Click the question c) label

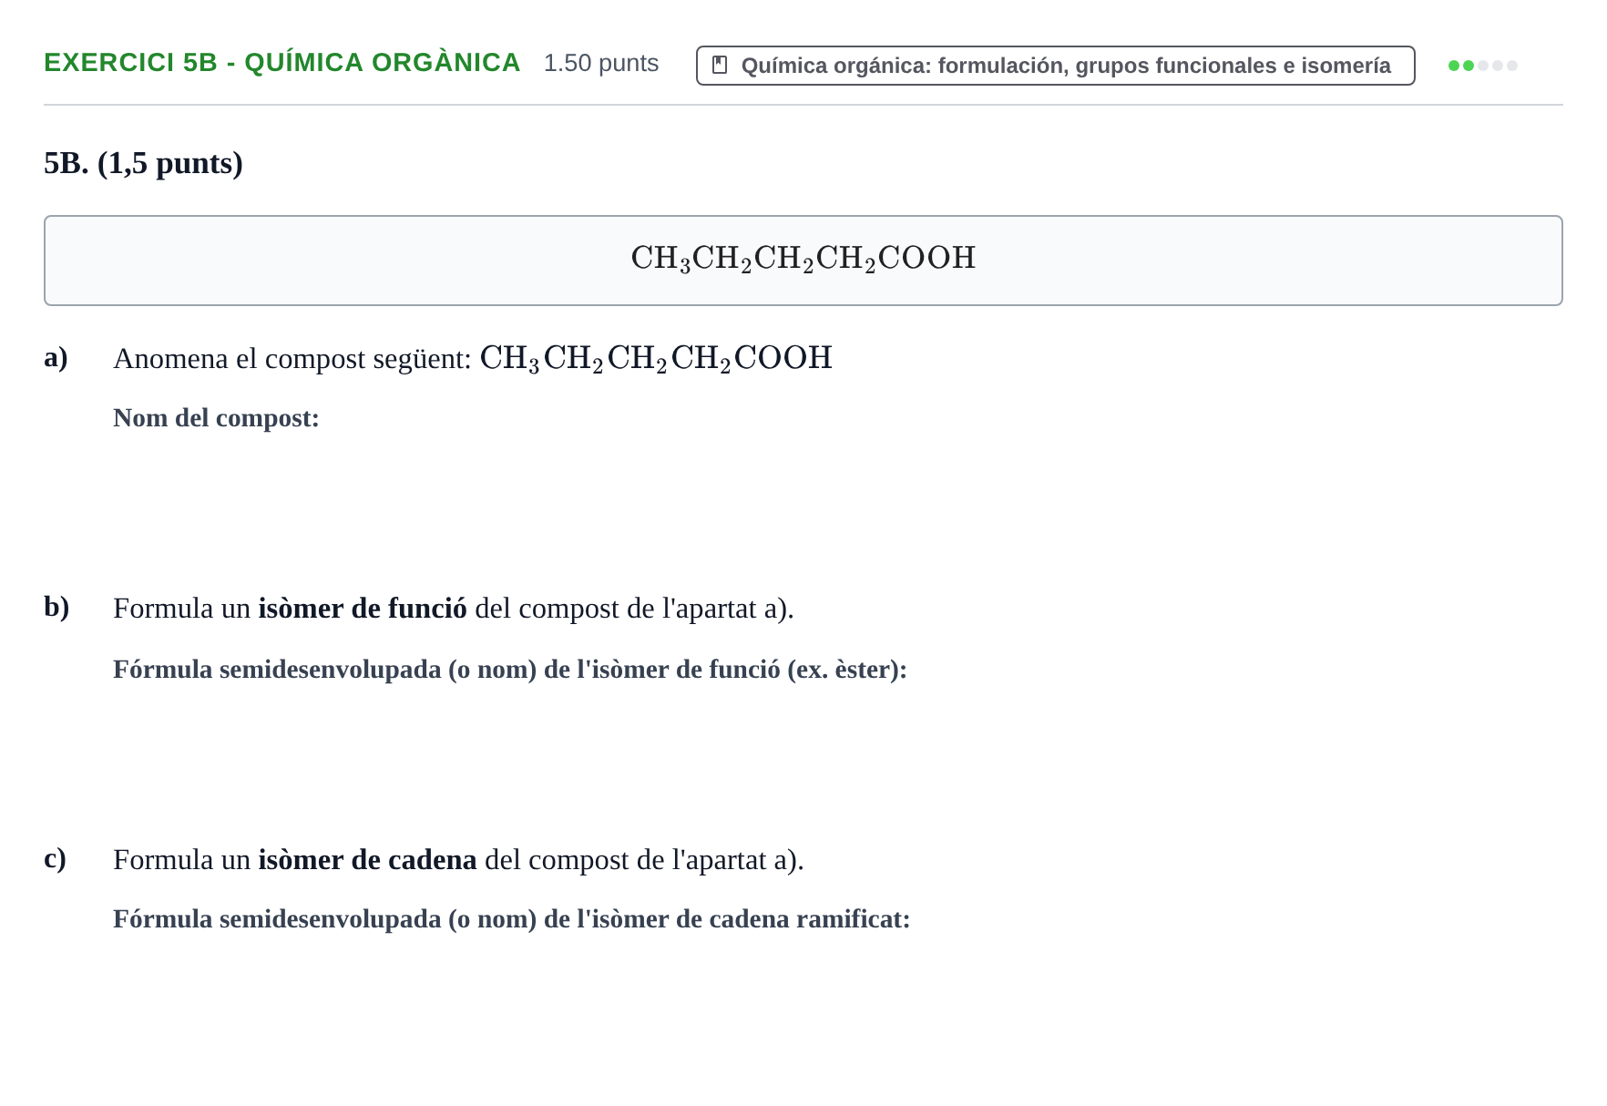(55, 858)
